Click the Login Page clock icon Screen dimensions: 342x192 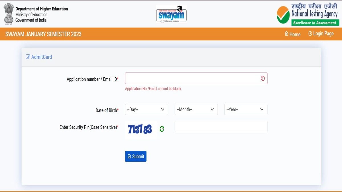[x=310, y=33]
